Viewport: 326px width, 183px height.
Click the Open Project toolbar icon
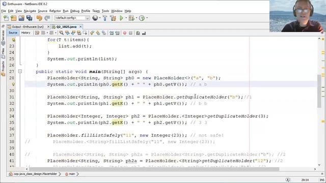(21, 18)
